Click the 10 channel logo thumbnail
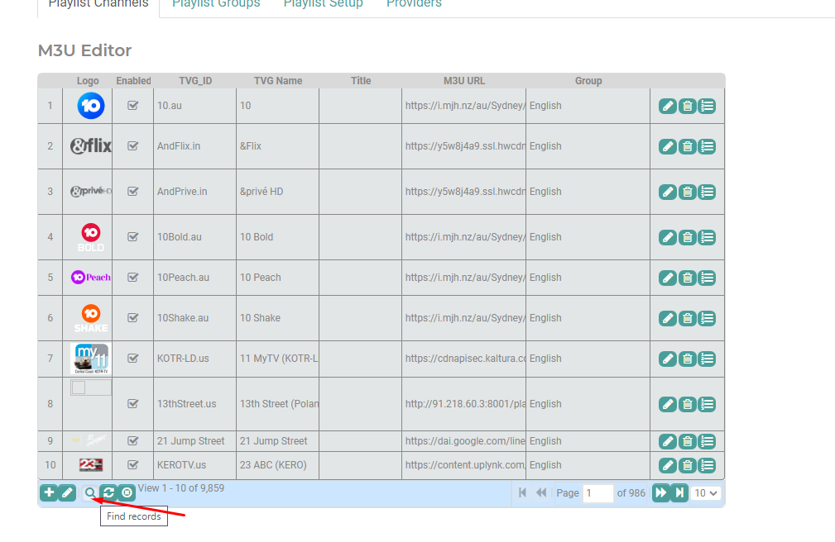Viewport: 835px width, 542px height. pos(90,105)
